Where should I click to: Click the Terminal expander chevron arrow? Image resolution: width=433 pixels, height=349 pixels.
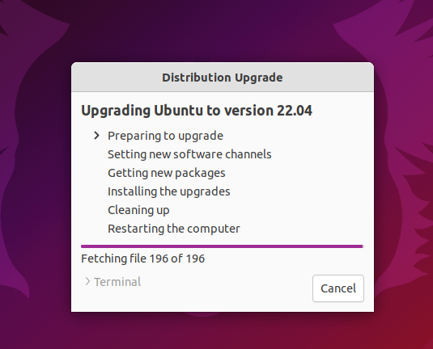coord(87,281)
